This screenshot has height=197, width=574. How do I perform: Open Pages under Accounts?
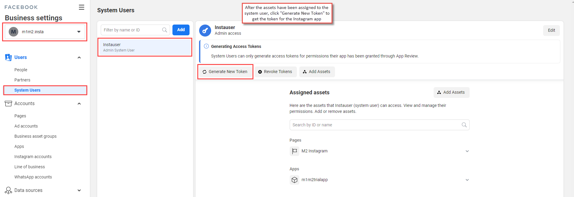coord(20,116)
